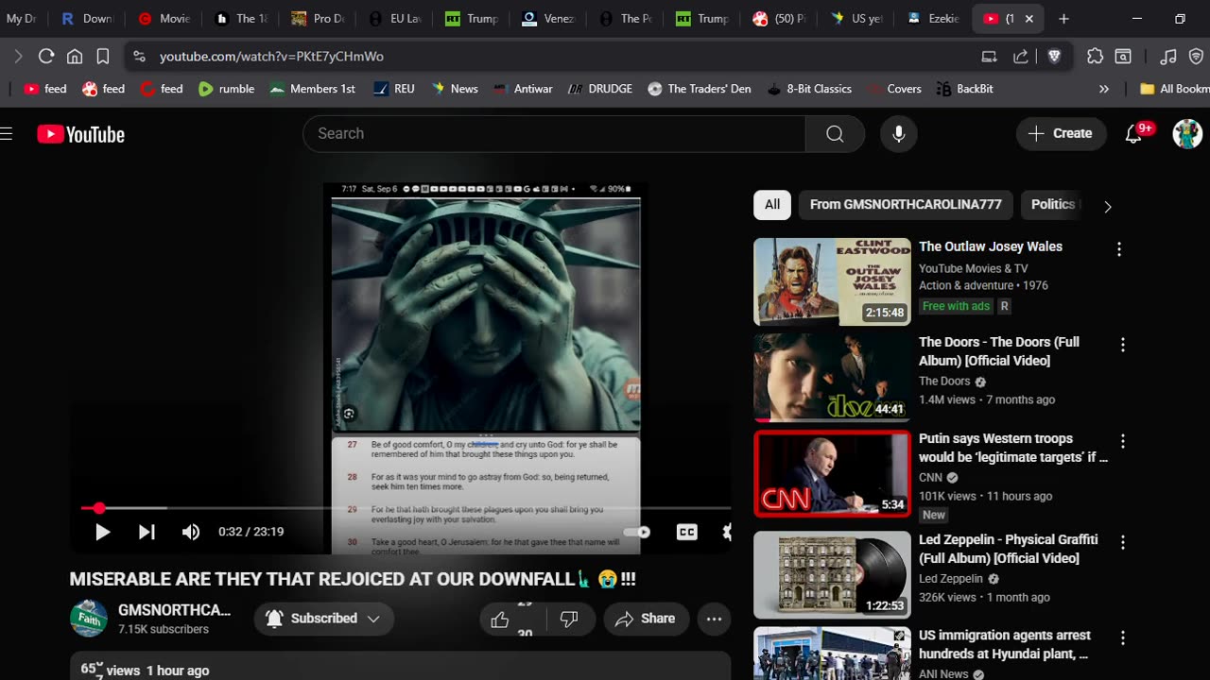Open the BackBit bookmark

[x=964, y=89]
